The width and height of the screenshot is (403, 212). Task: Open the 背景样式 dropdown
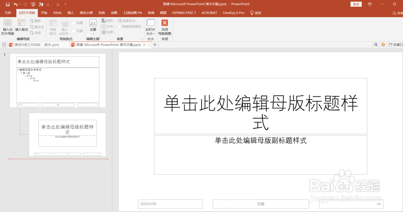click(127, 20)
